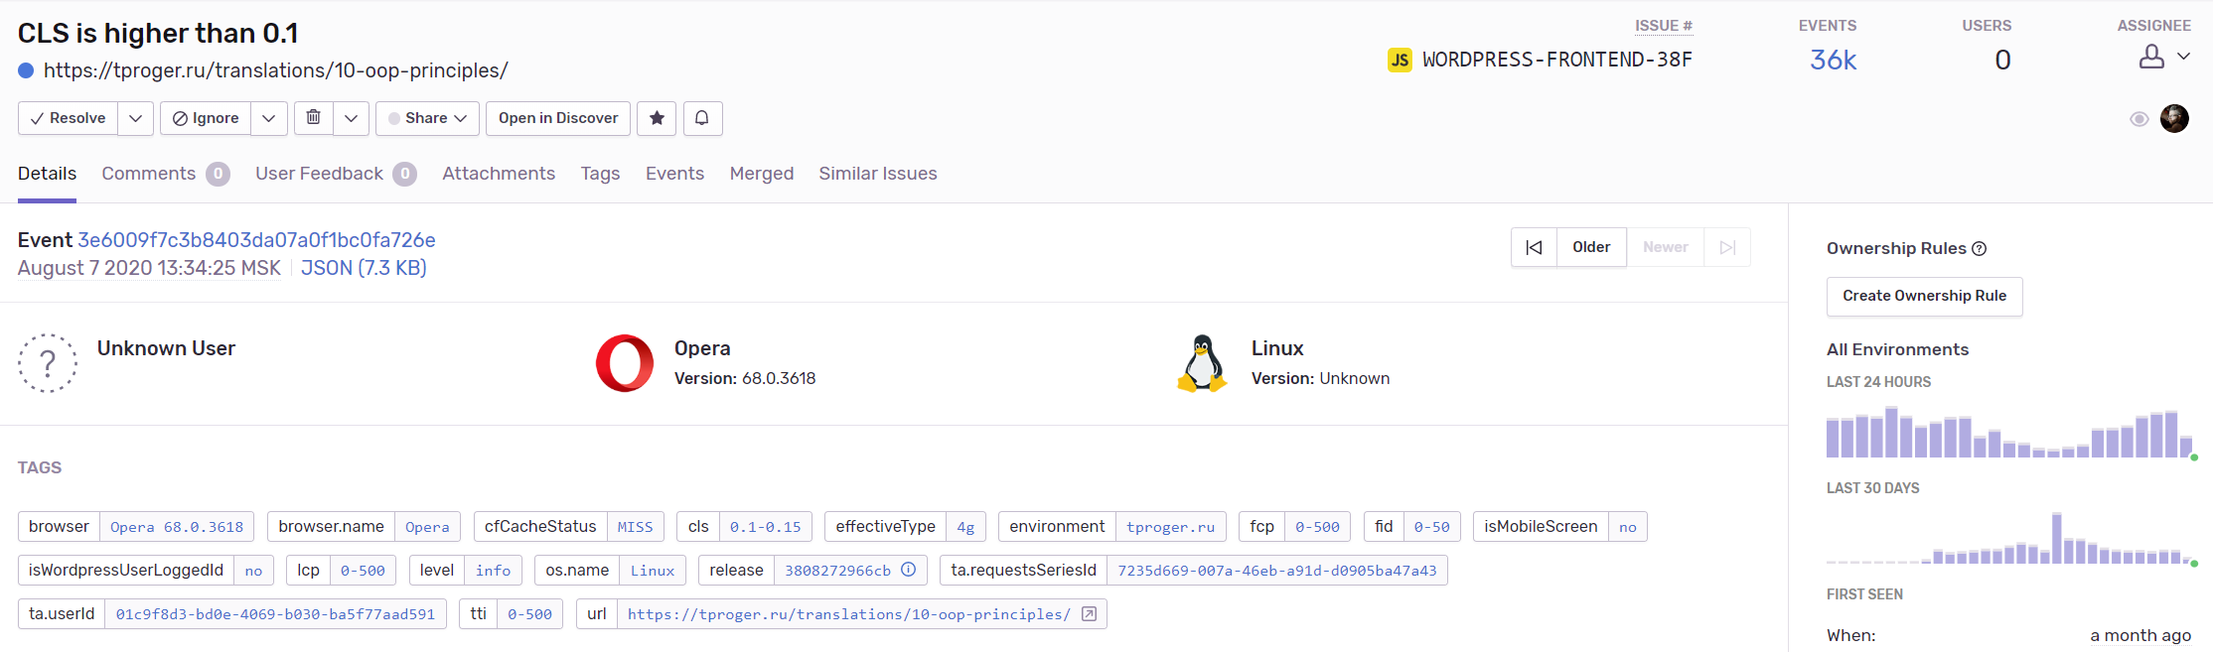The width and height of the screenshot is (2213, 652).
Task: Click the user avatar thumbnail
Action: (x=2174, y=119)
